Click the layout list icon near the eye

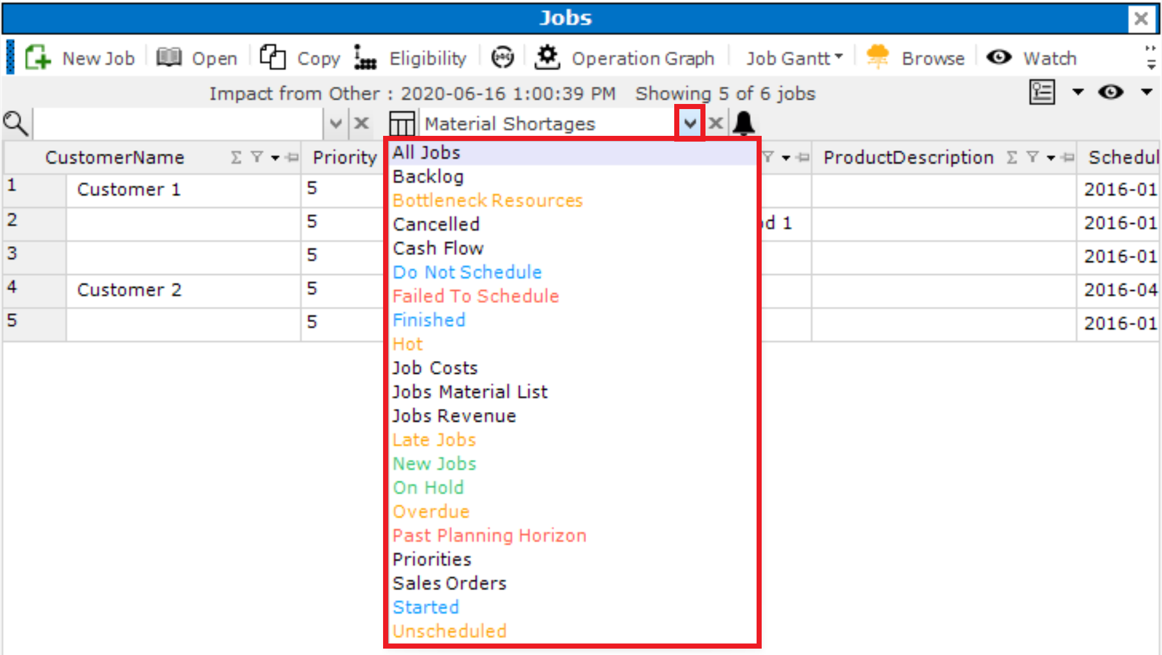1042,92
